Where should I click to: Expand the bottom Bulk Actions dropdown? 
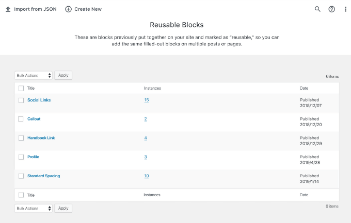pyautogui.click(x=34, y=208)
